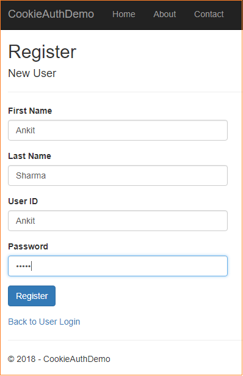Image resolution: width=243 pixels, height=376 pixels.
Task: Go to the Home page
Action: [x=124, y=14]
